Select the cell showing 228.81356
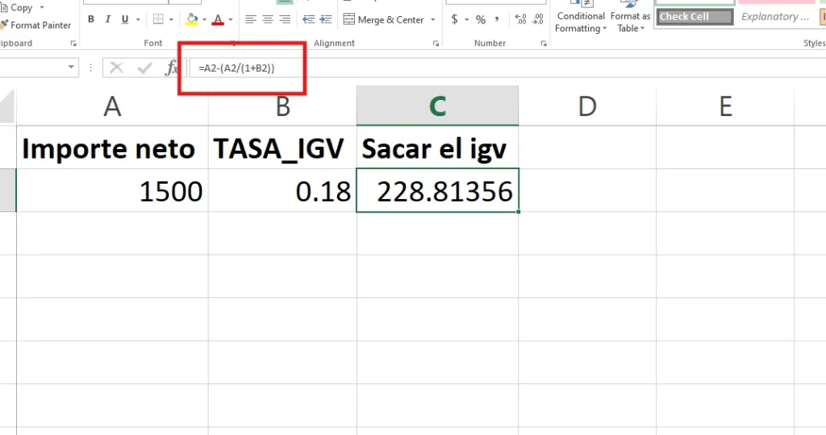This screenshot has height=435, width=826. 437,190
